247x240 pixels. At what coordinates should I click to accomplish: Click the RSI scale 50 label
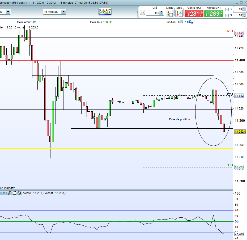[237, 221]
